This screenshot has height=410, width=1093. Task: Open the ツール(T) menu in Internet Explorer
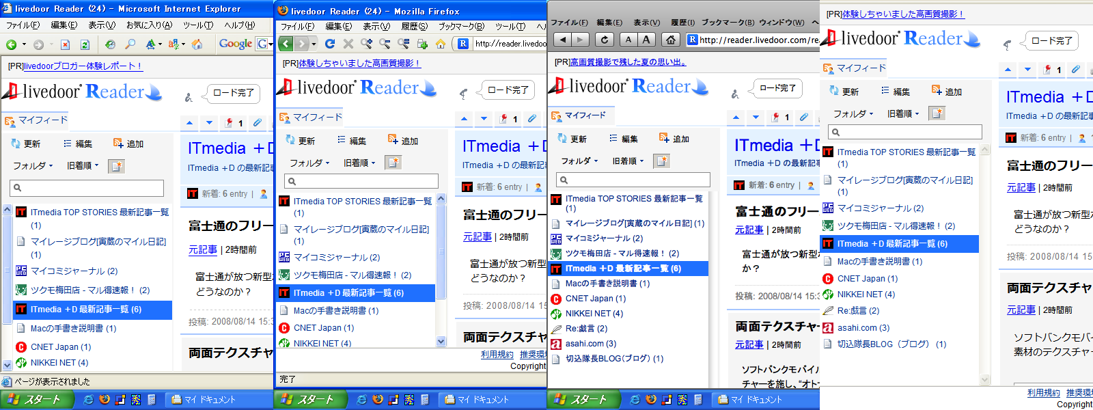(x=198, y=25)
